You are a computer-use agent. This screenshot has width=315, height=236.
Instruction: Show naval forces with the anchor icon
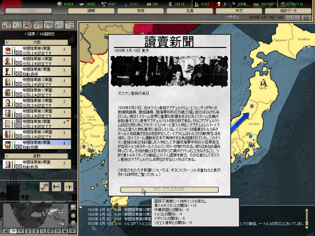(49, 25)
